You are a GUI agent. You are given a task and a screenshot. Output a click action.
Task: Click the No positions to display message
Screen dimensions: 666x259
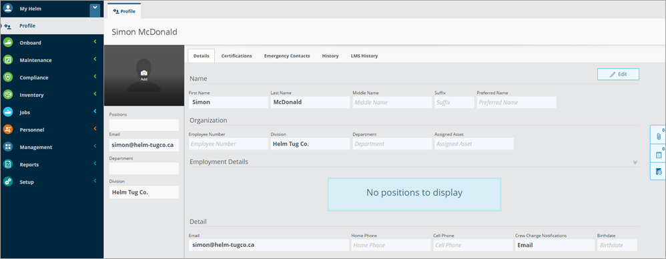point(414,194)
